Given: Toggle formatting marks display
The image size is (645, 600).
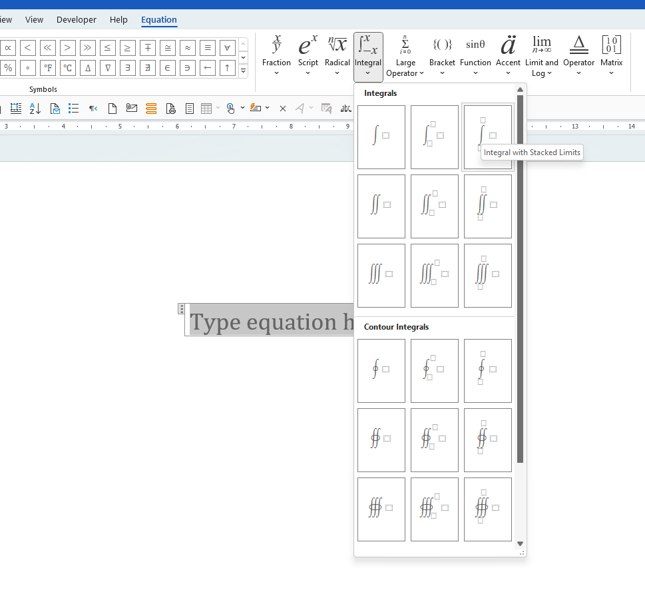Looking at the screenshot, I should (x=93, y=108).
